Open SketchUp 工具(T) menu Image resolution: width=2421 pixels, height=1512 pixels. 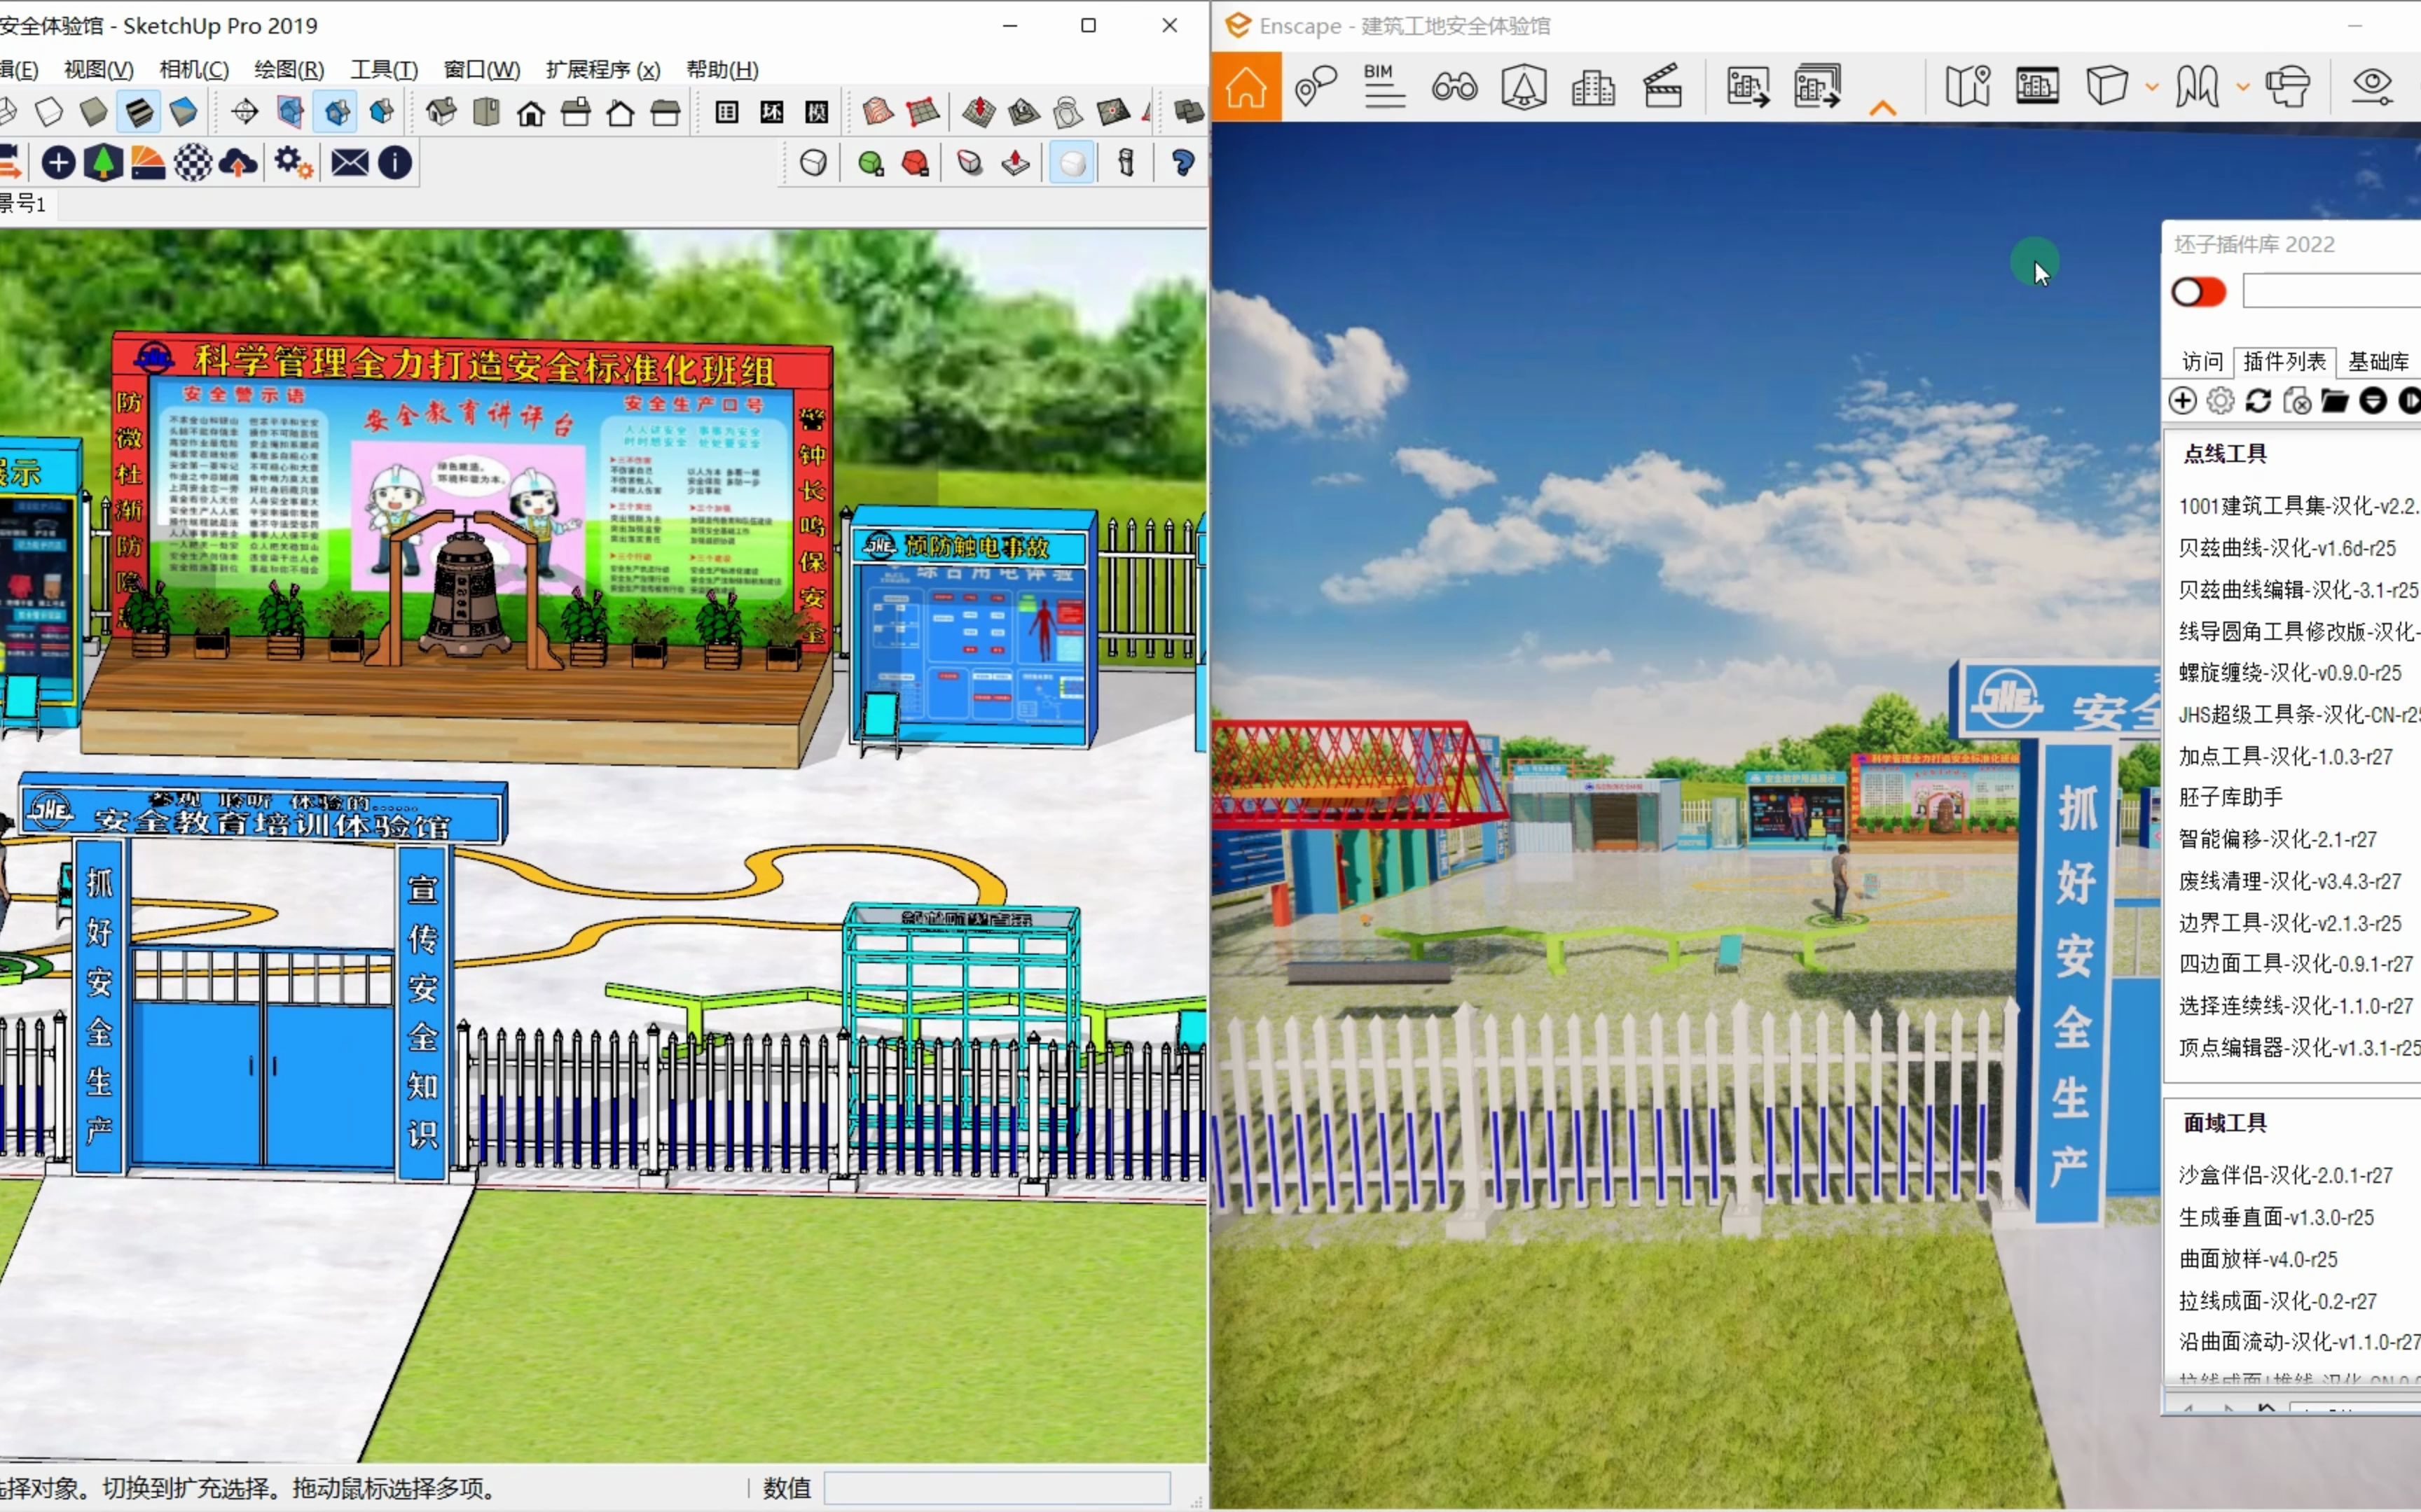tap(384, 69)
